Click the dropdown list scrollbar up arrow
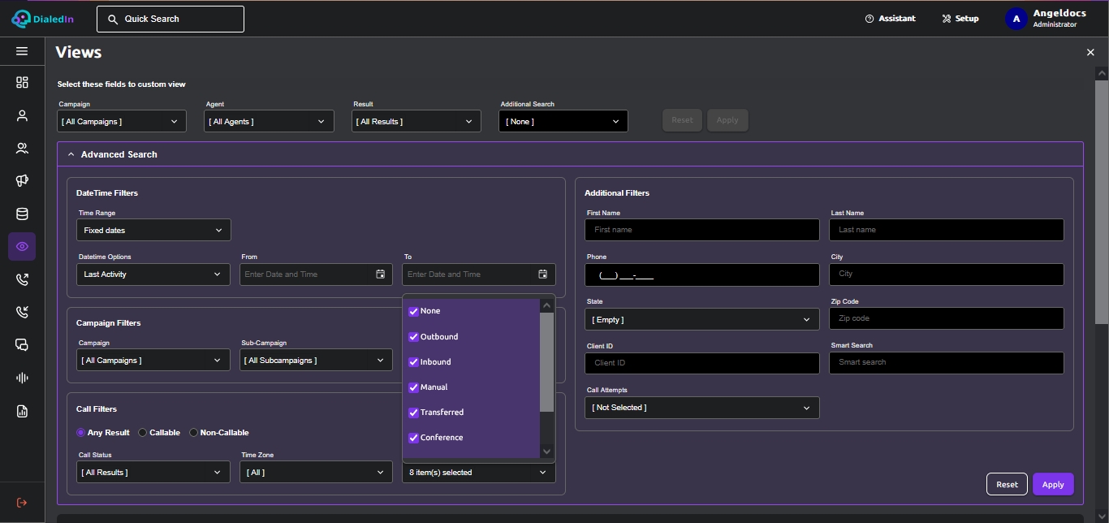Image resolution: width=1109 pixels, height=523 pixels. [546, 305]
